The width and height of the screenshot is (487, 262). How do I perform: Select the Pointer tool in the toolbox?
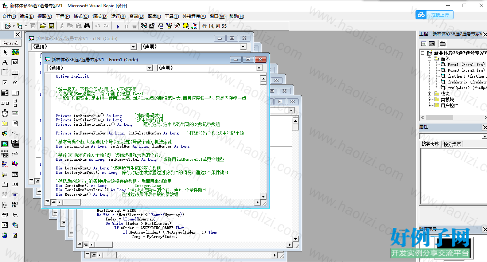coord(5,52)
